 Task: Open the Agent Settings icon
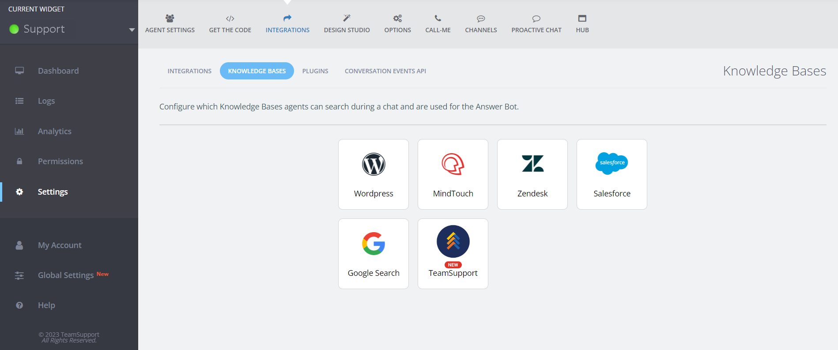click(170, 18)
